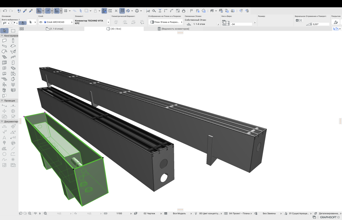The width and height of the screenshot is (342, 220).
Task: Select the Text tool in the toolbox
Action: 4,138
